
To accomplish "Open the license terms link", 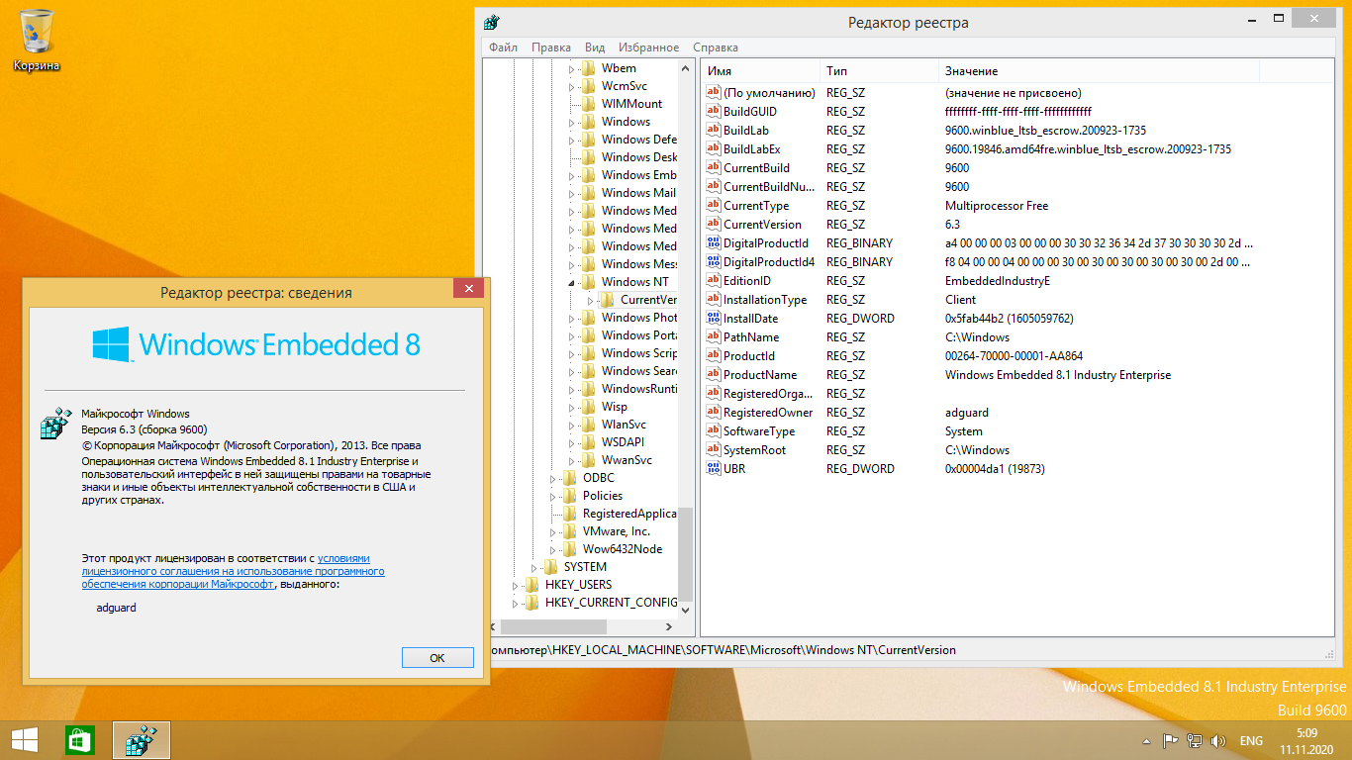I will pos(233,571).
